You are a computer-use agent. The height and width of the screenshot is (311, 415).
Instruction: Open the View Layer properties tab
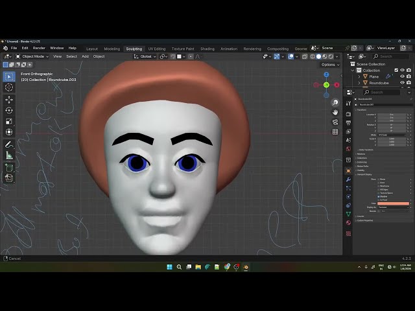point(348,132)
